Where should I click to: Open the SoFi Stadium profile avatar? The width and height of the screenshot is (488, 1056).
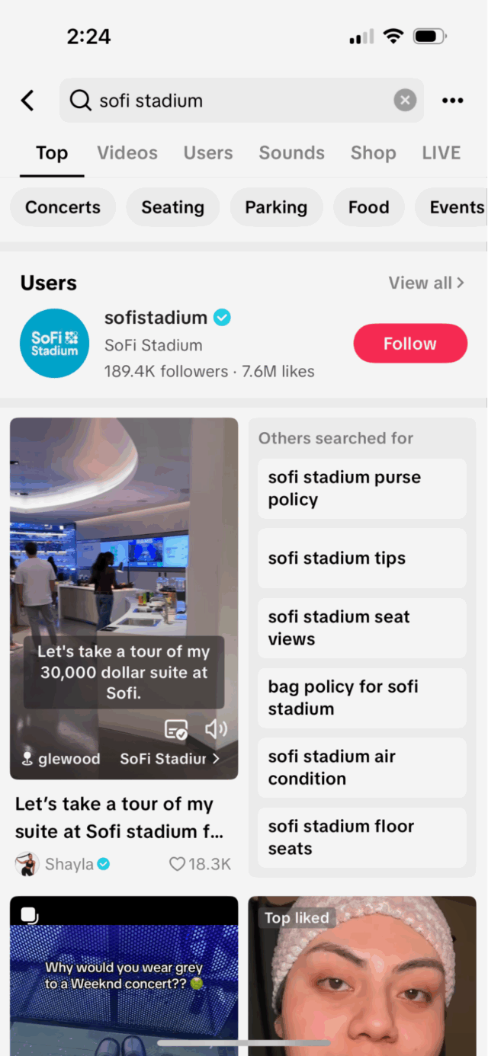tap(54, 343)
